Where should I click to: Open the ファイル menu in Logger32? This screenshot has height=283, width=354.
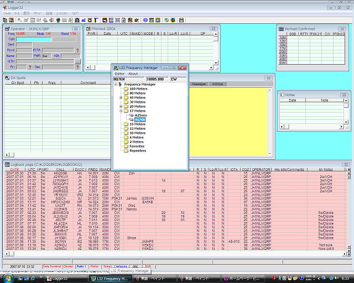pyautogui.click(x=7, y=13)
